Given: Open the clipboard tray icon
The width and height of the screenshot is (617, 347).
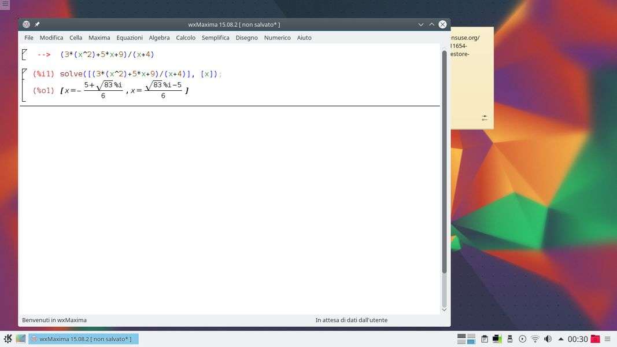Looking at the screenshot, I should [x=485, y=339].
